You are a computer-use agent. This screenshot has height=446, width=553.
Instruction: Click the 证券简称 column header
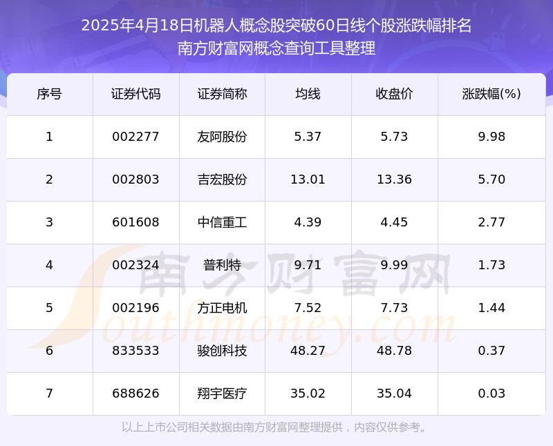222,94
